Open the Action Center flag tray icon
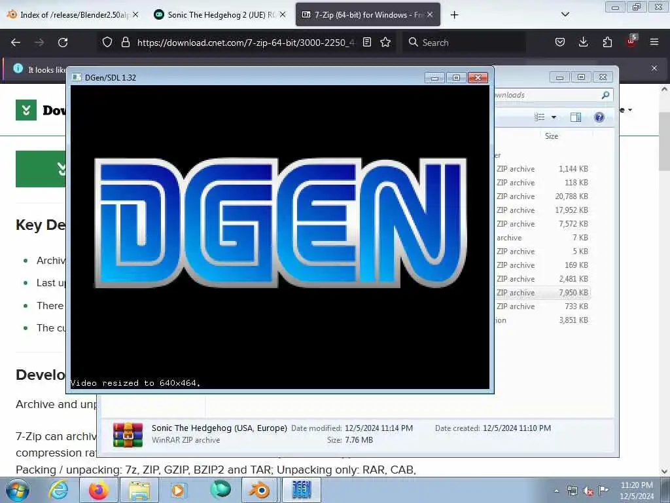670x503 pixels. coord(603,491)
